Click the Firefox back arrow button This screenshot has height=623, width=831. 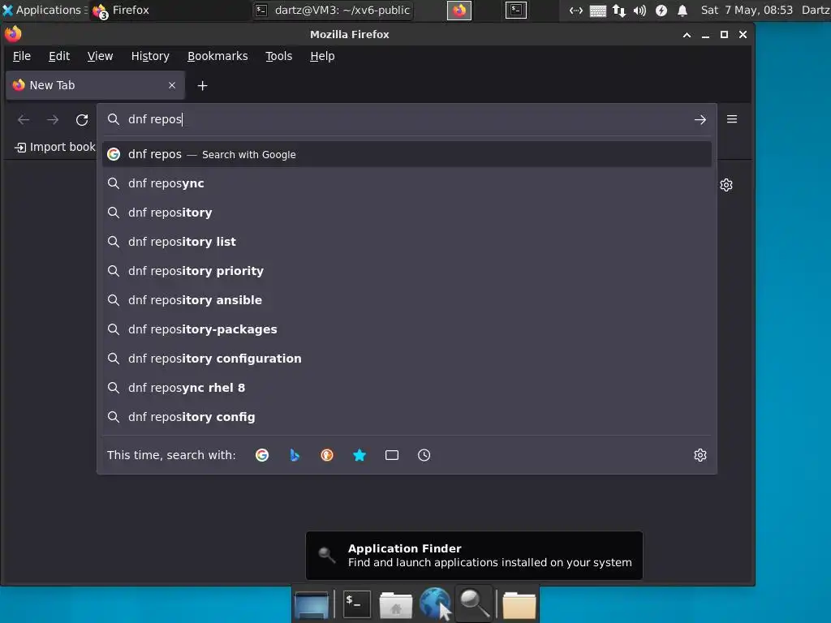[x=24, y=120]
